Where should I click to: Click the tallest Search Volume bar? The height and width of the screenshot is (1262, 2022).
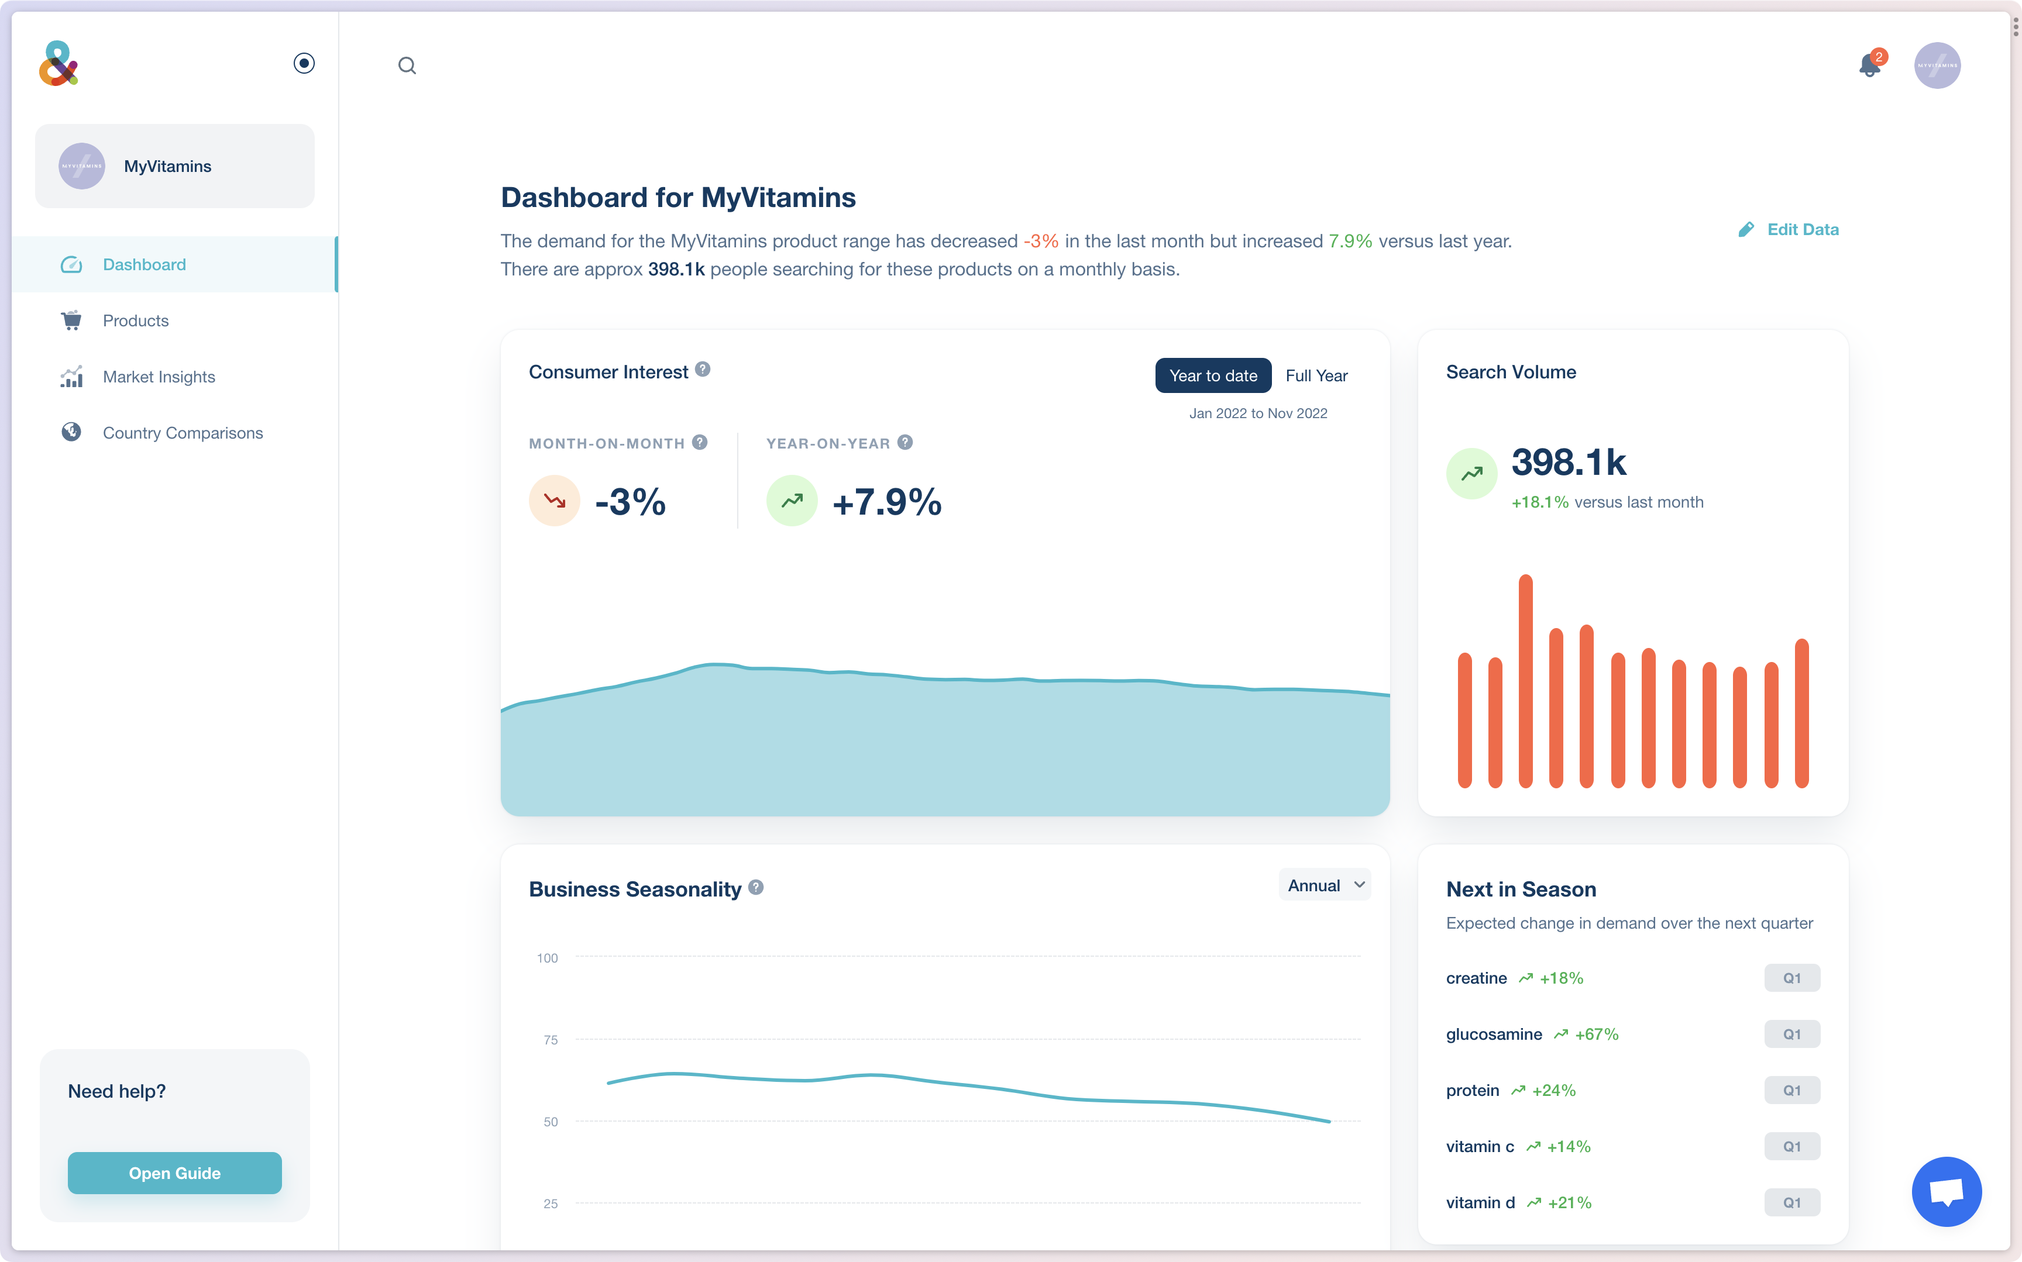(x=1525, y=680)
